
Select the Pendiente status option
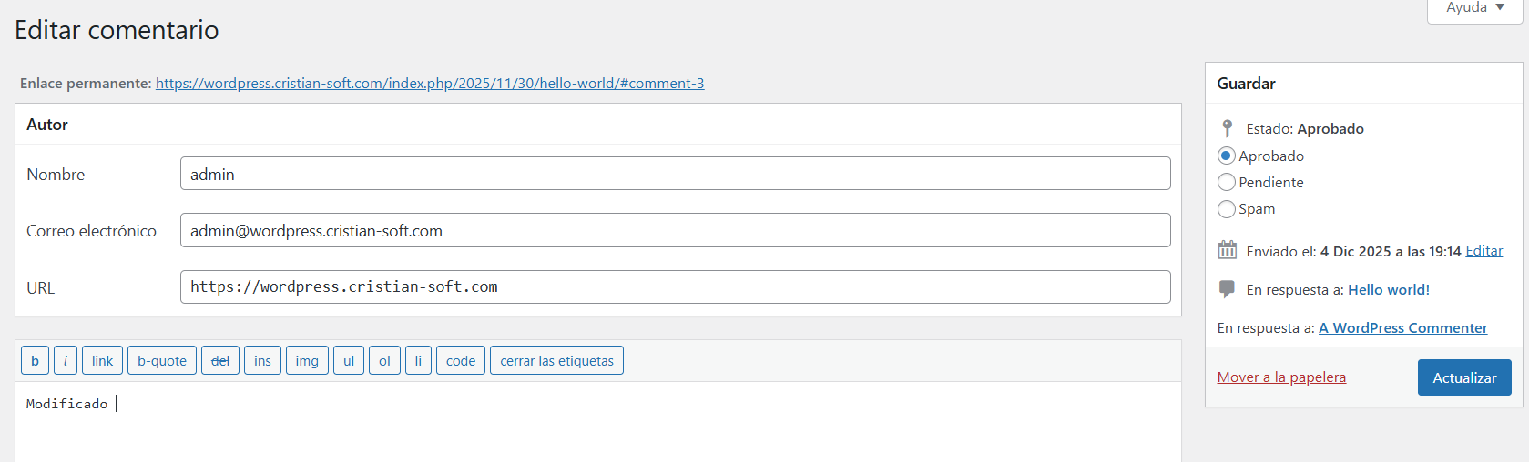pos(1227,182)
